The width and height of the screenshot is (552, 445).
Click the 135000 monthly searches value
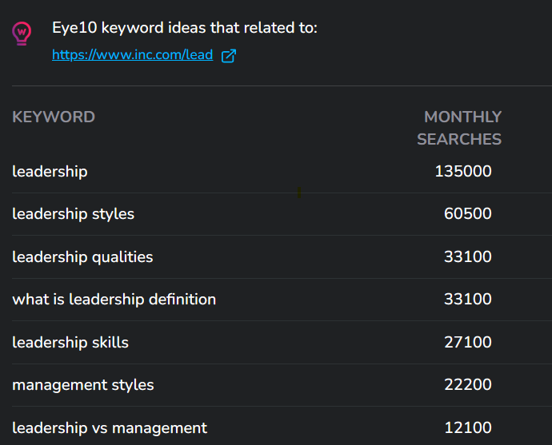(x=463, y=171)
